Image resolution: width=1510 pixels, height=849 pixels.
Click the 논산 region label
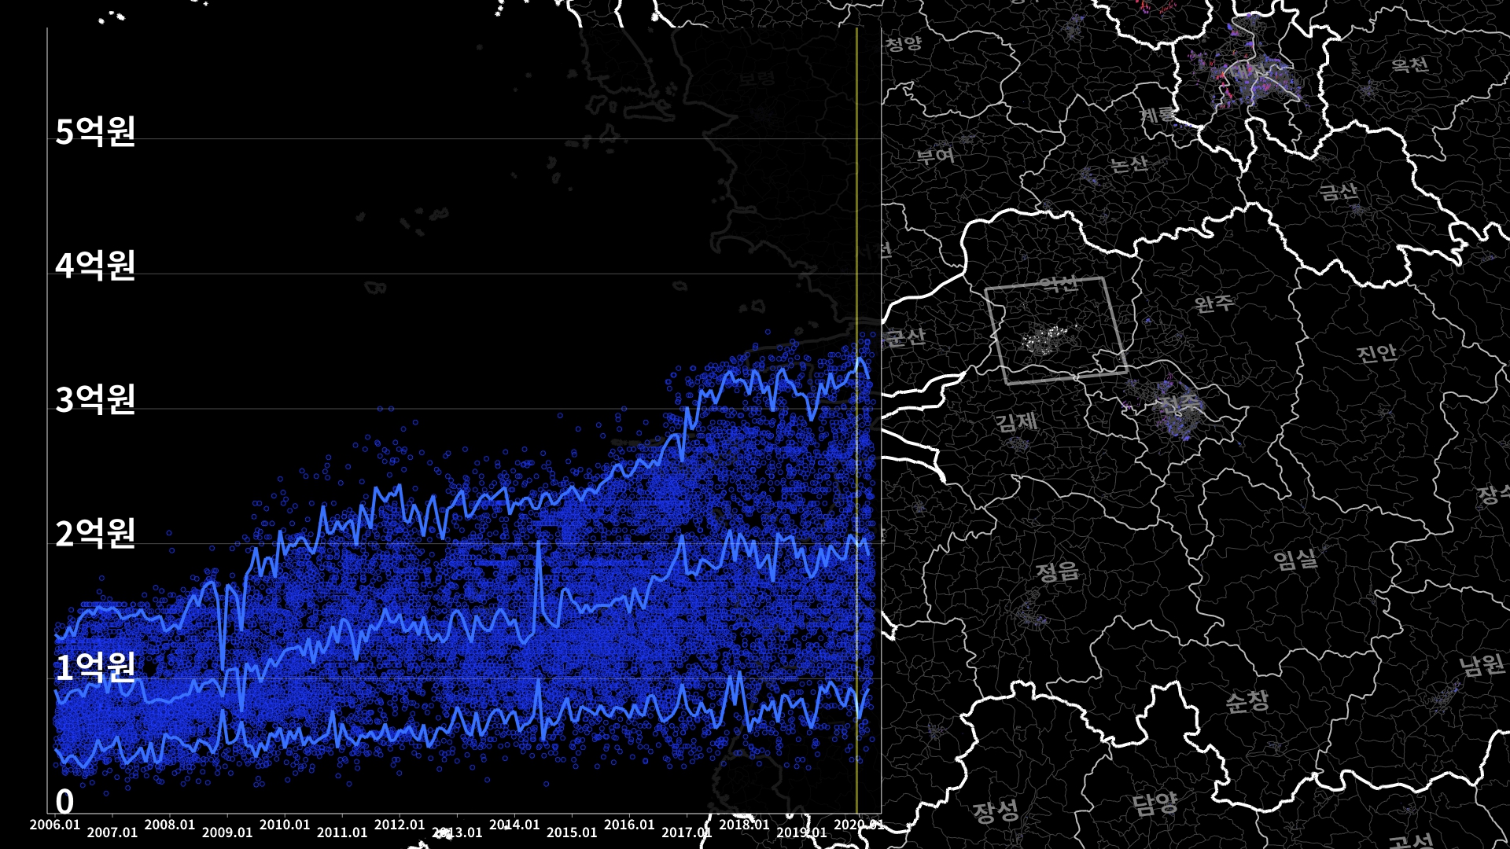1129,164
